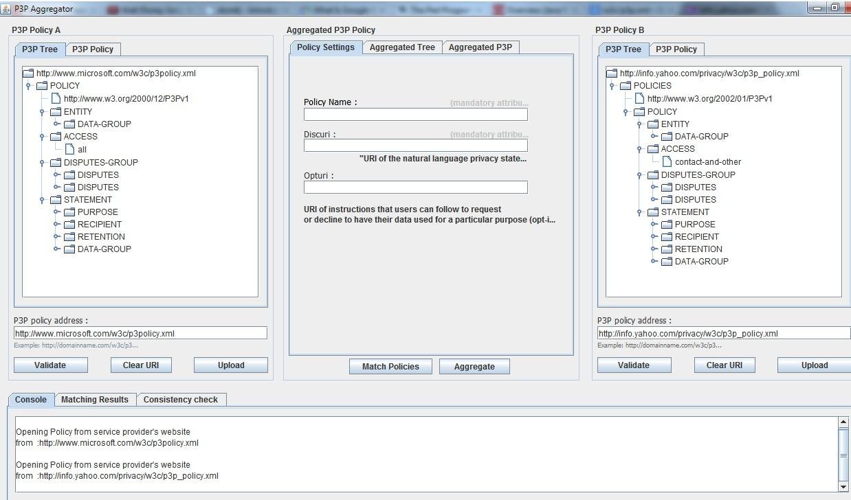Image resolution: width=851 pixels, height=500 pixels.
Task: Open the Matching Results tab
Action: coord(95,400)
